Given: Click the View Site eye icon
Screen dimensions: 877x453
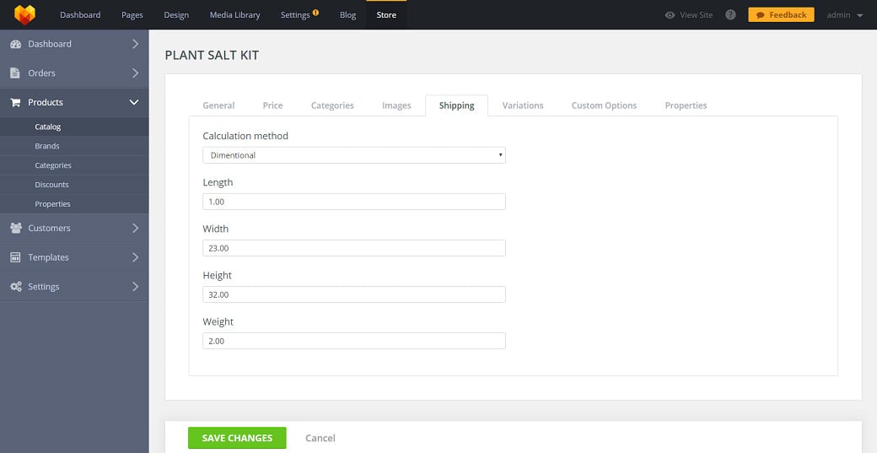Looking at the screenshot, I should 670,15.
